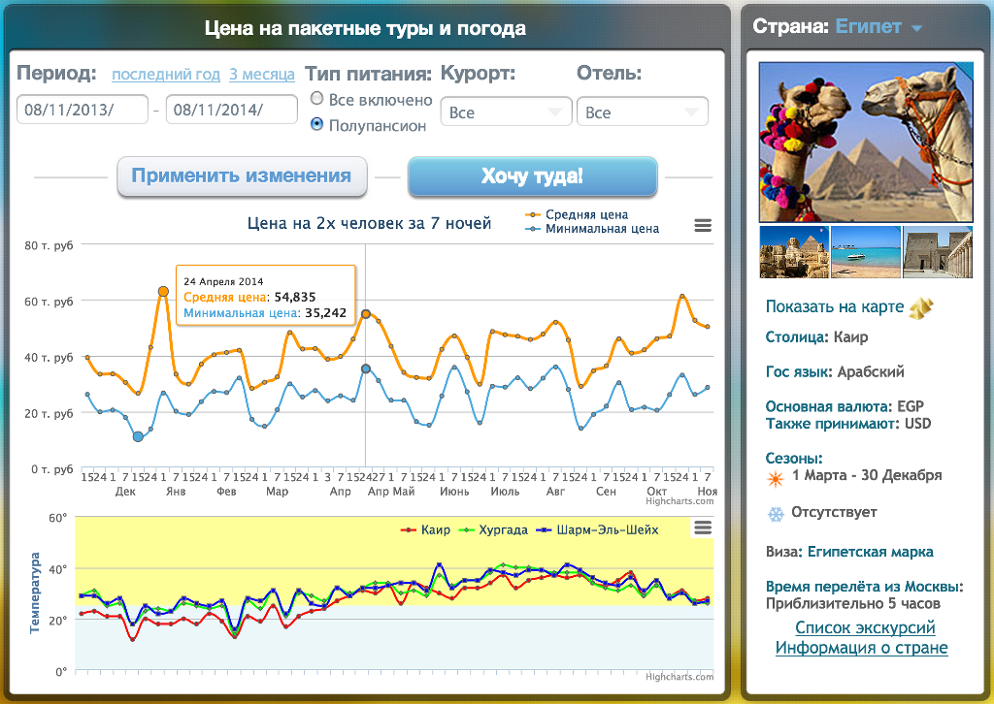Click the sun season icon
The width and height of the screenshot is (994, 704).
[x=776, y=479]
